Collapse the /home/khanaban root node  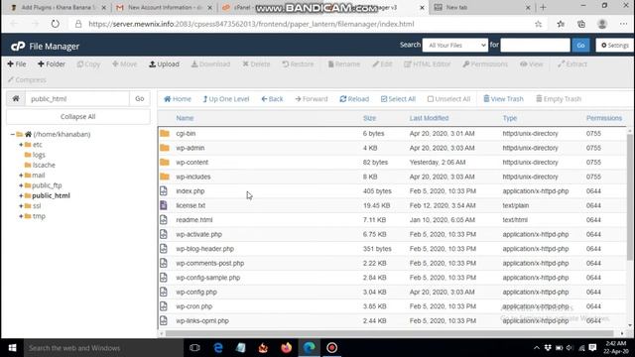[13, 135]
